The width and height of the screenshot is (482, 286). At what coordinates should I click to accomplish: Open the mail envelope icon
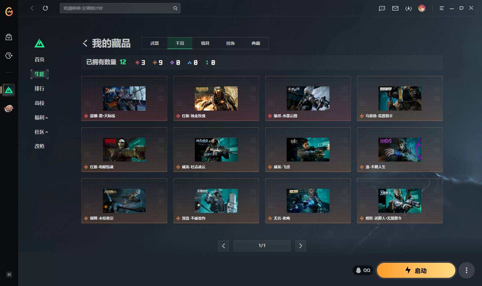click(x=395, y=8)
